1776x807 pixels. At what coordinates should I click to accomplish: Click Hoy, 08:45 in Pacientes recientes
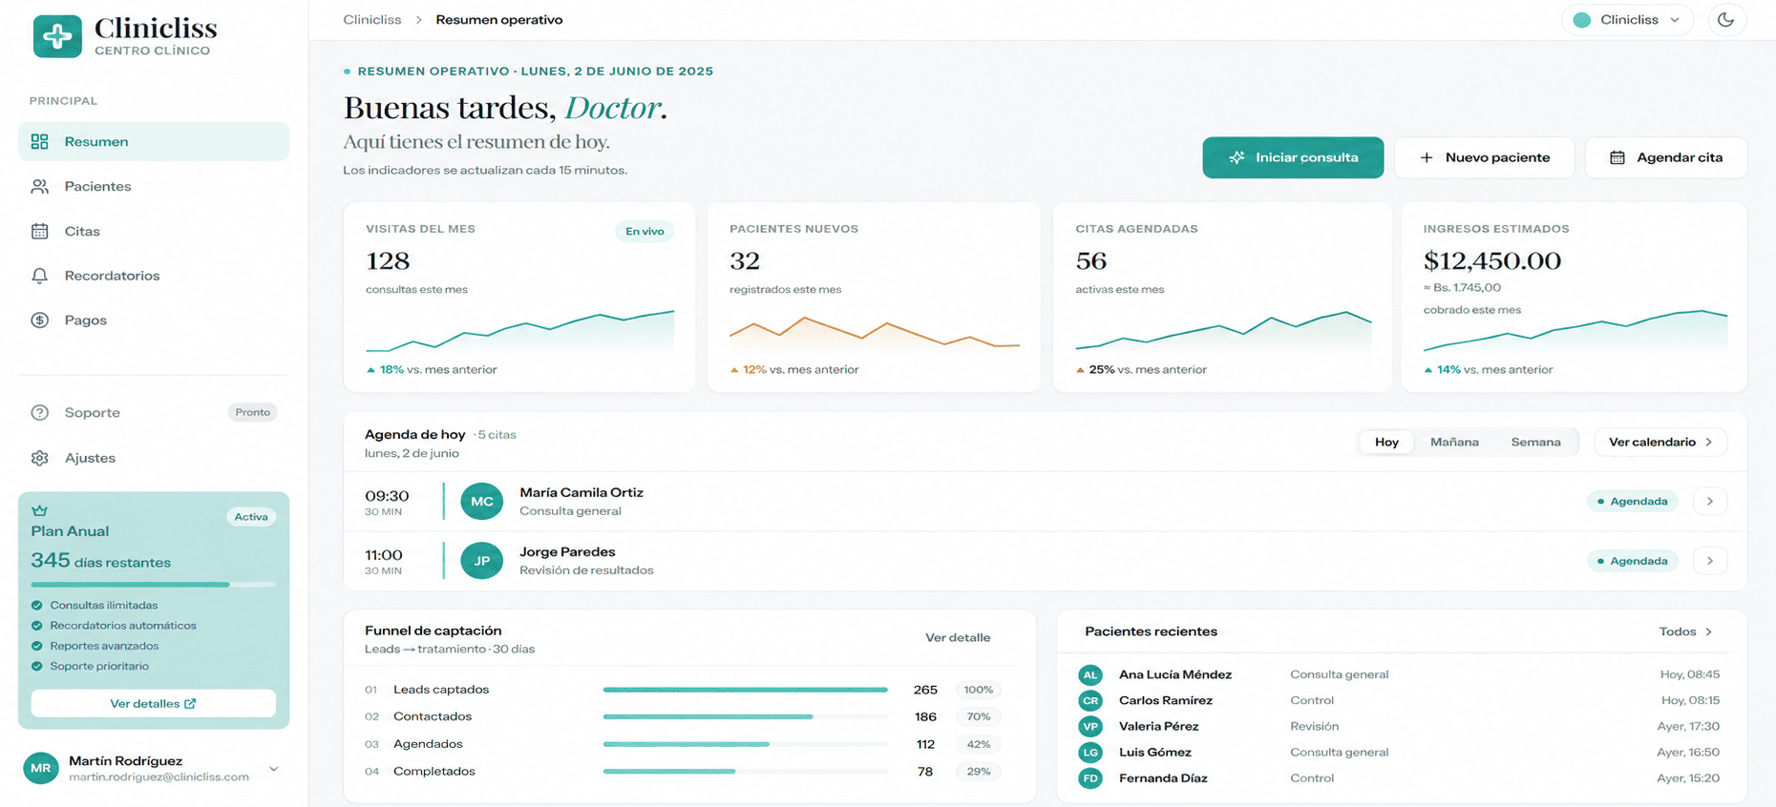click(x=1689, y=674)
